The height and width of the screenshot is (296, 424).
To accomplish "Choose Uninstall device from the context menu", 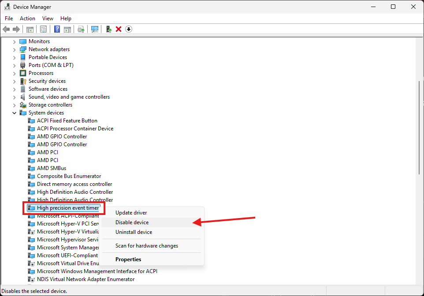I will pyautogui.click(x=152, y=232).
